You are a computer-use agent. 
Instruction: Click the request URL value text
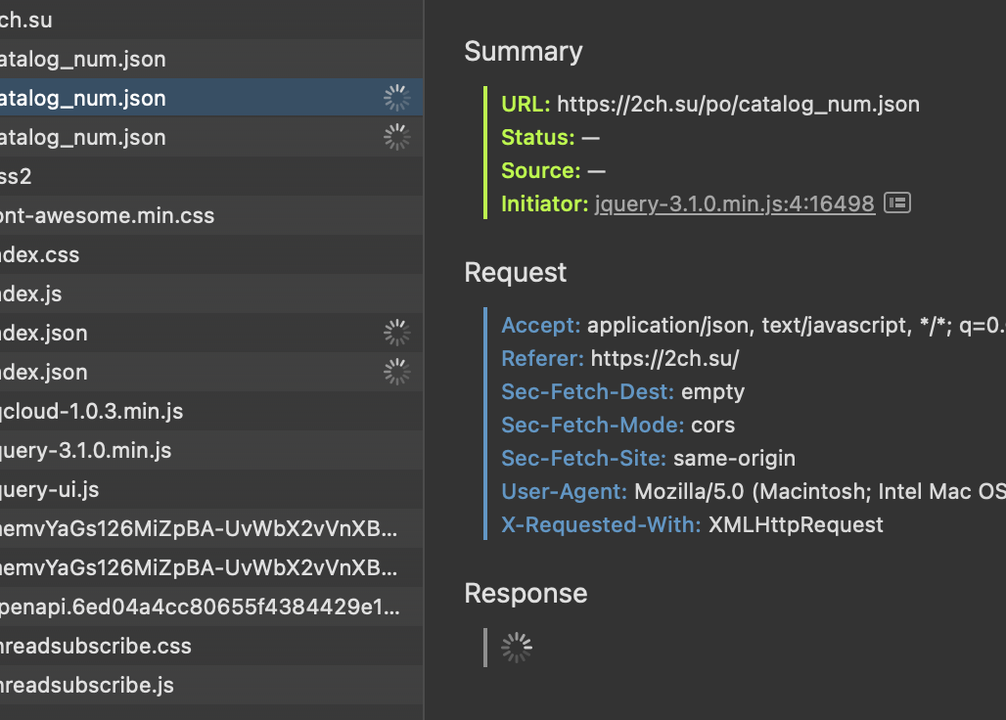[738, 104]
